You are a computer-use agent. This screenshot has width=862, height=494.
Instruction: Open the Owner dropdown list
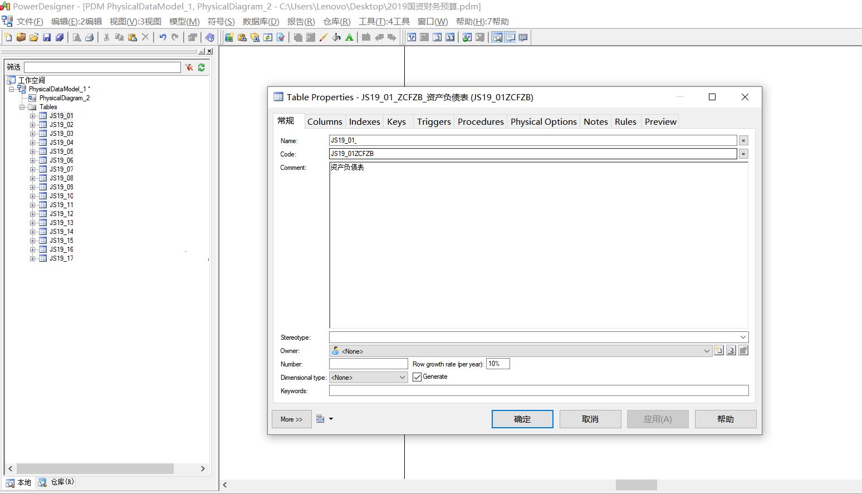(x=707, y=351)
